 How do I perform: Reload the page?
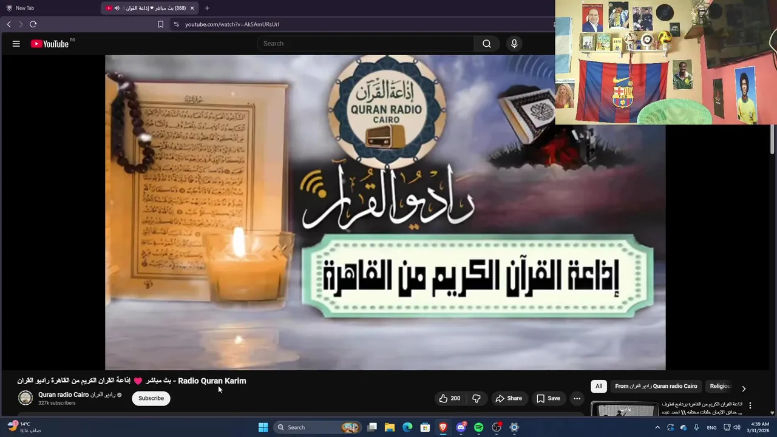click(x=33, y=24)
